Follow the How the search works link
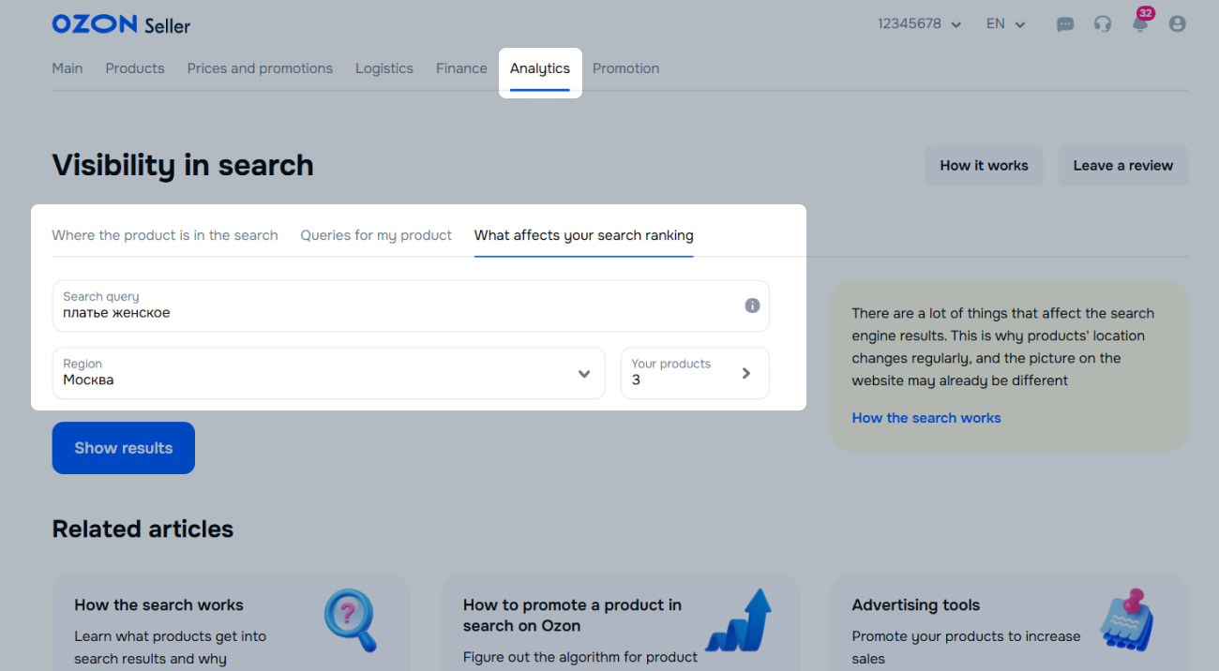1219x671 pixels. [926, 418]
